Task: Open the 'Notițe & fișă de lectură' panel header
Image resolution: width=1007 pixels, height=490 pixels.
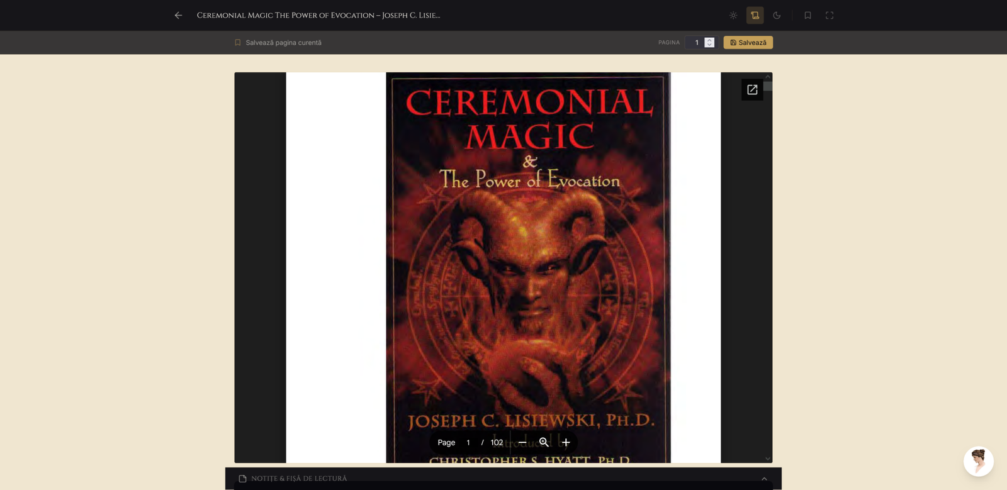Action: (503, 479)
